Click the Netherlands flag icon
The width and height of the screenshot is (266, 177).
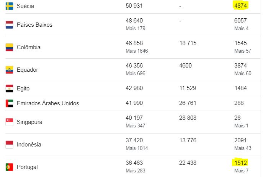click(9, 25)
